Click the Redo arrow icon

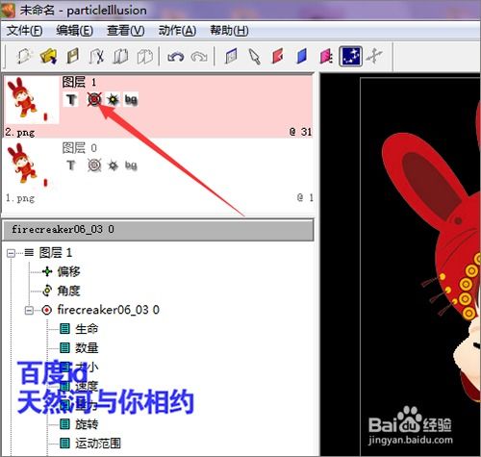pos(199,57)
